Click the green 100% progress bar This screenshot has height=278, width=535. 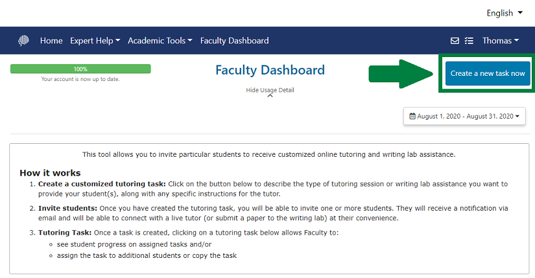[80, 69]
